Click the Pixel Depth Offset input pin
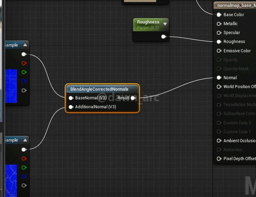 pos(219,159)
